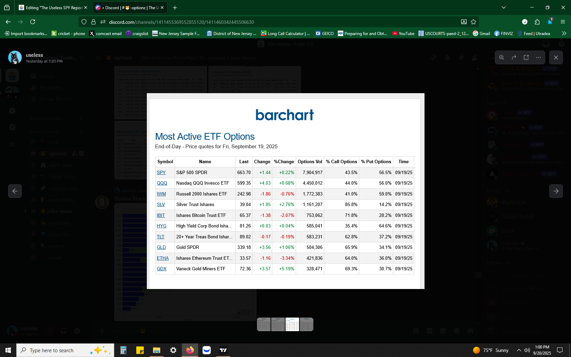Close the Discord optionz browser tab
This screenshot has width=571, height=357.
pos(162,7)
